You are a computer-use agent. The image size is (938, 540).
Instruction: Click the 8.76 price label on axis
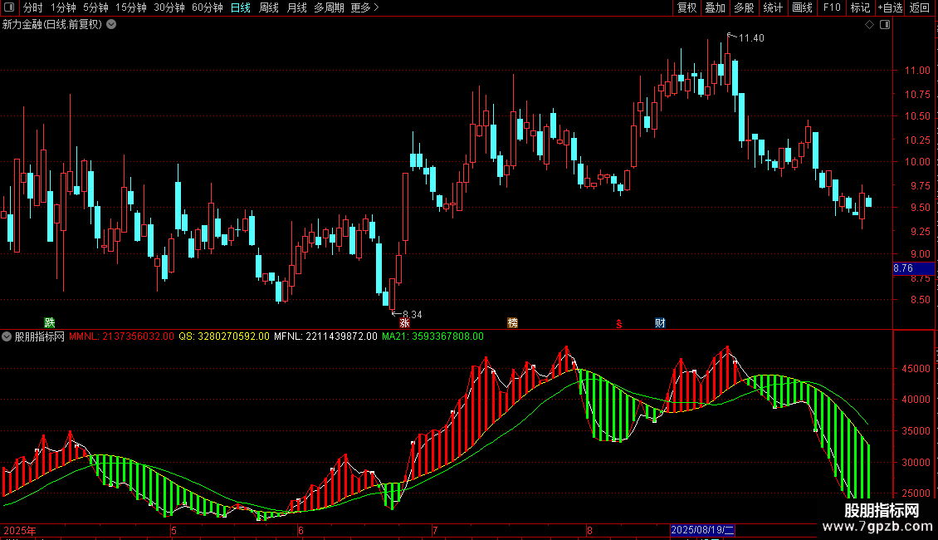[913, 268]
